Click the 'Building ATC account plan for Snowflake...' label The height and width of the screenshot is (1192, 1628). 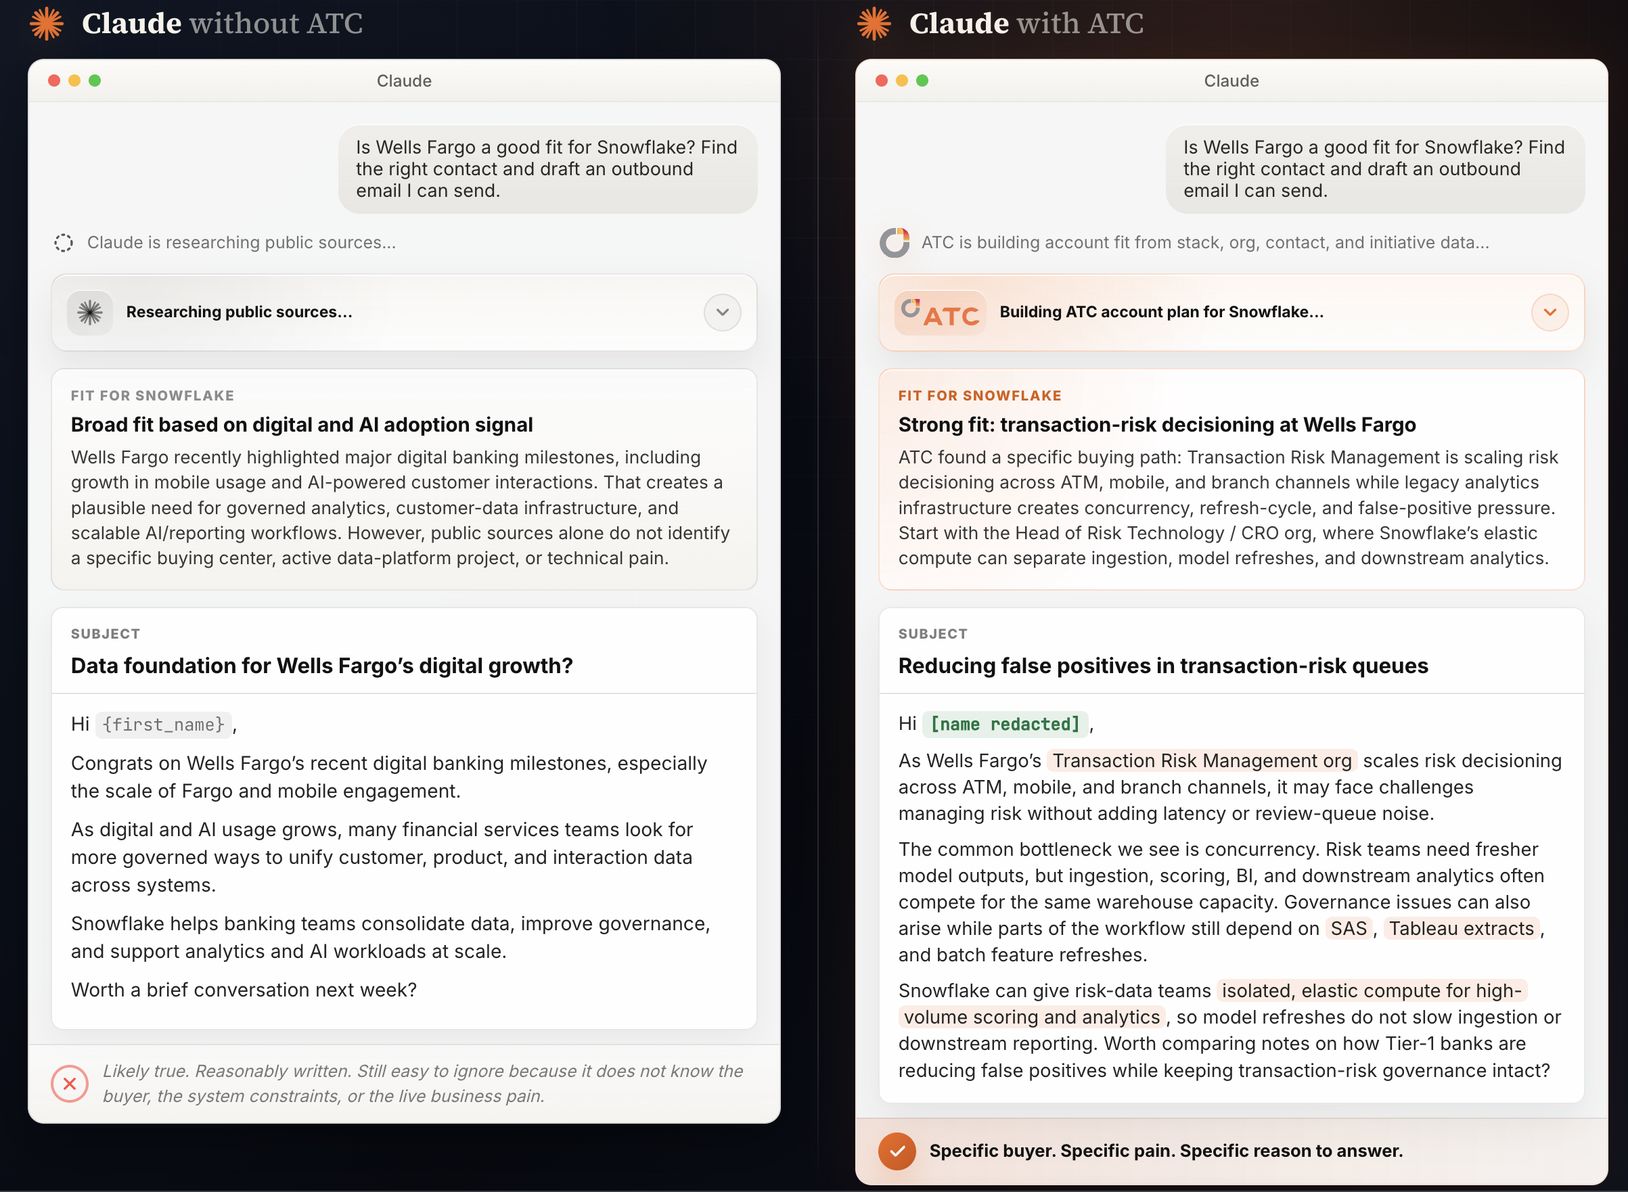(1162, 313)
